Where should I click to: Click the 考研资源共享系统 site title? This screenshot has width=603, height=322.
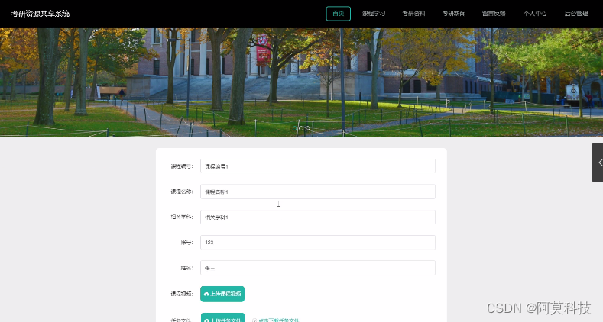pyautogui.click(x=41, y=14)
